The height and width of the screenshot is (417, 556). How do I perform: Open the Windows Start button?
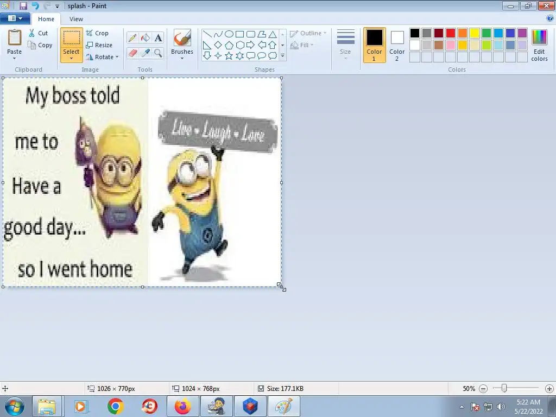(x=15, y=406)
